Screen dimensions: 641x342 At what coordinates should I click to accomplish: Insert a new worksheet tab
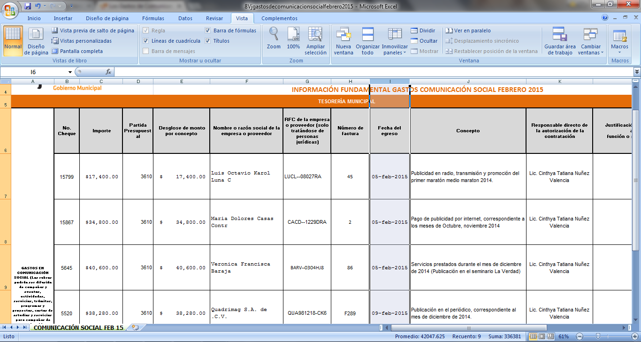point(136,327)
